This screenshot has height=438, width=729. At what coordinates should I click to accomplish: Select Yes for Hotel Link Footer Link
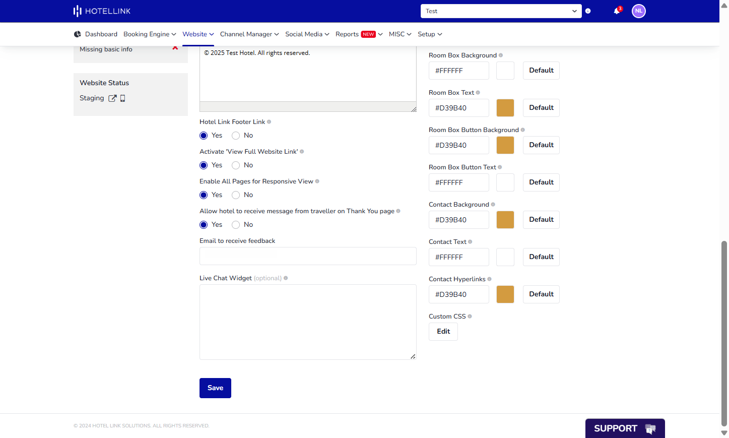204,136
